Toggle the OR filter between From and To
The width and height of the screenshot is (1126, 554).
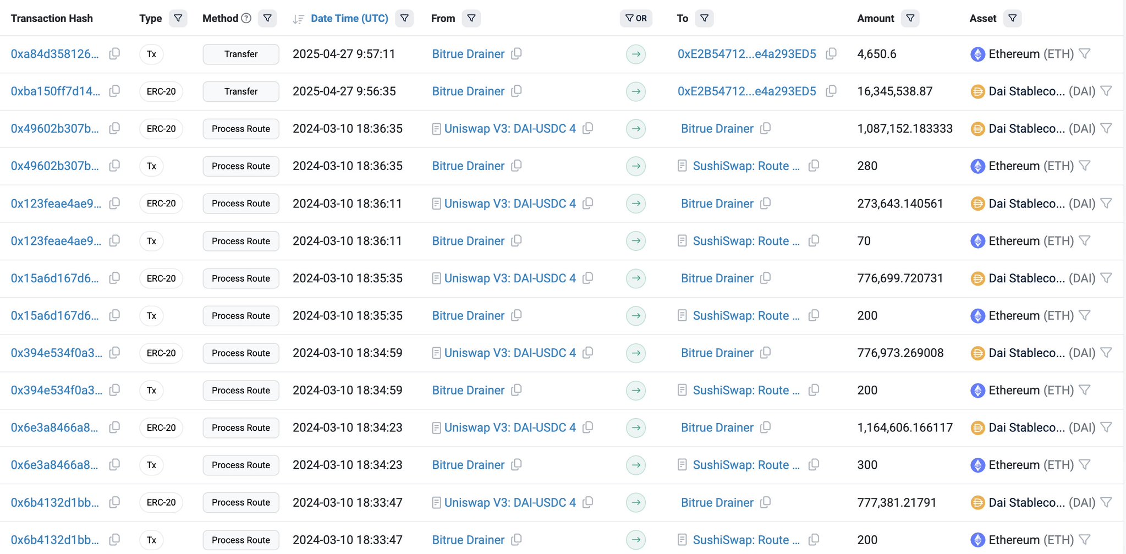coord(636,18)
